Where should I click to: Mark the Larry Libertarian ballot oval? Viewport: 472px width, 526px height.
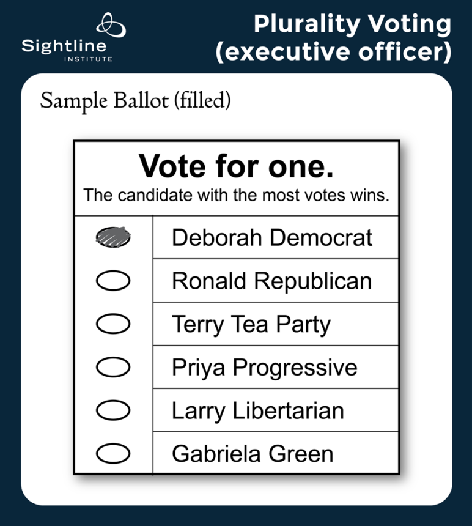[x=113, y=410]
